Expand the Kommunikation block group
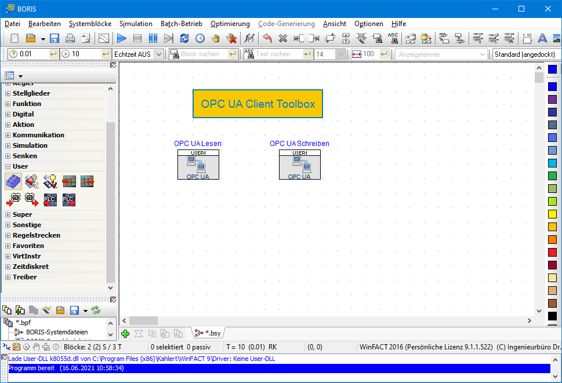Image resolution: width=562 pixels, height=383 pixels. [8, 136]
